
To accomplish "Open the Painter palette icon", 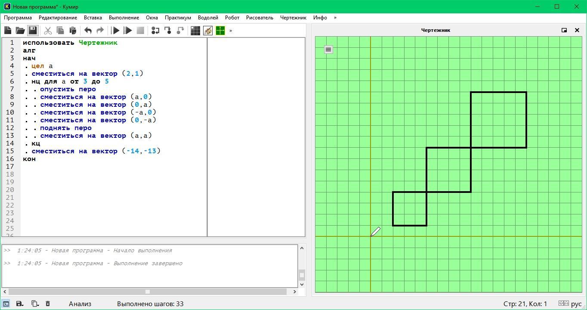I will [x=208, y=31].
